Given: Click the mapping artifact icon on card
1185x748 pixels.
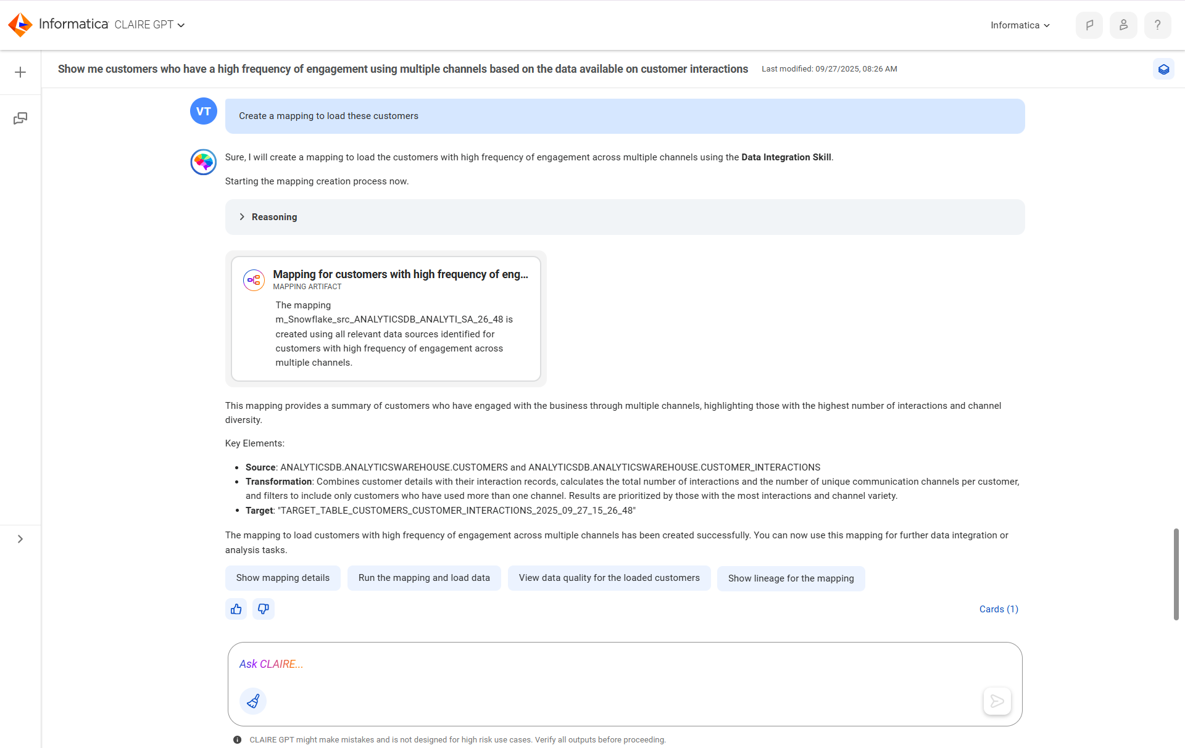Looking at the screenshot, I should coord(254,280).
